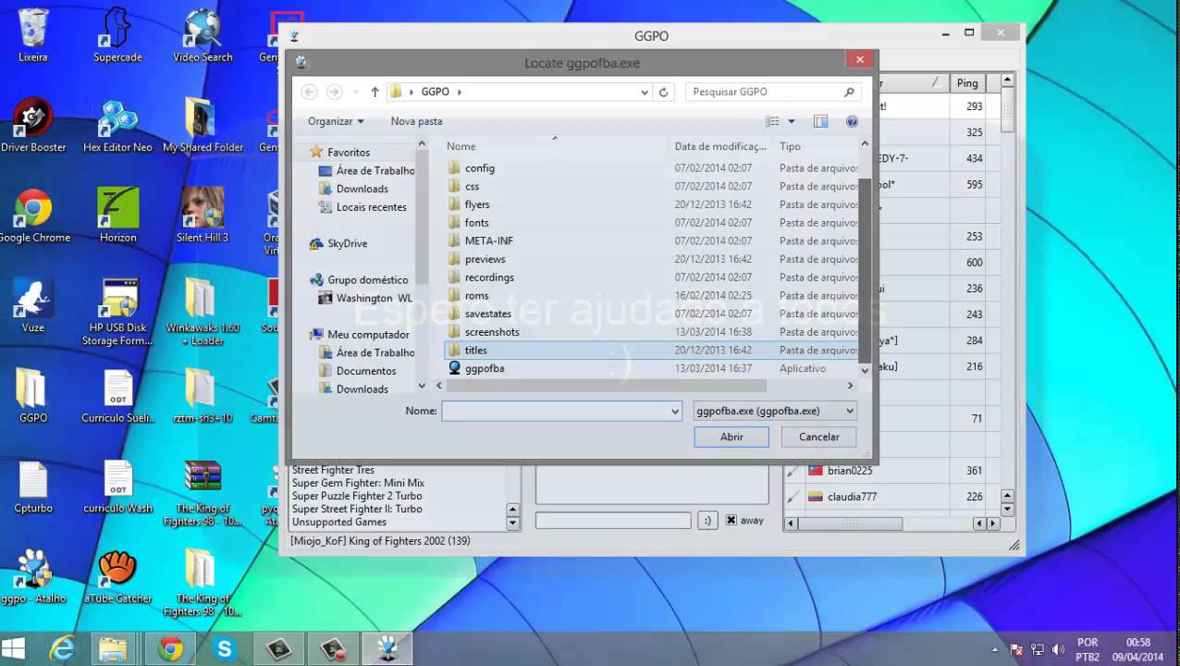The width and height of the screenshot is (1180, 666).
Task: Select SkyDrive in navigation pane
Action: tap(347, 243)
